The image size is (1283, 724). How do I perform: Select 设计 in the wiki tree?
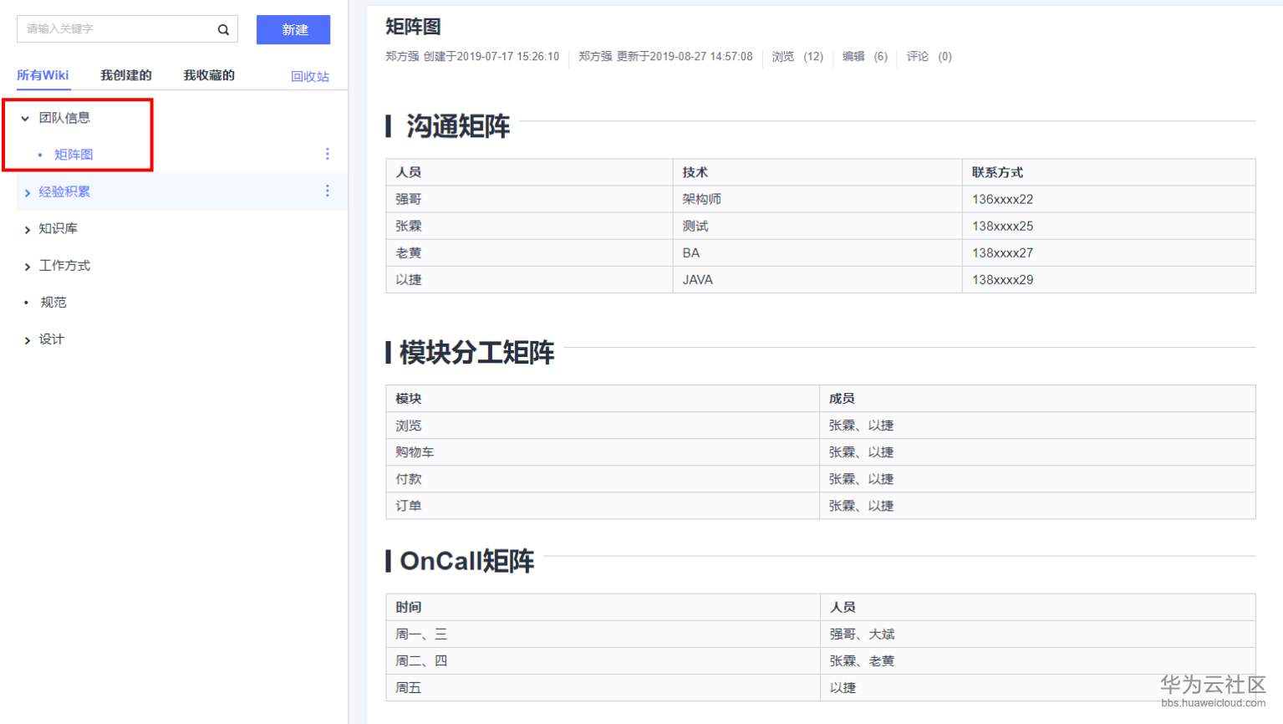pos(51,339)
